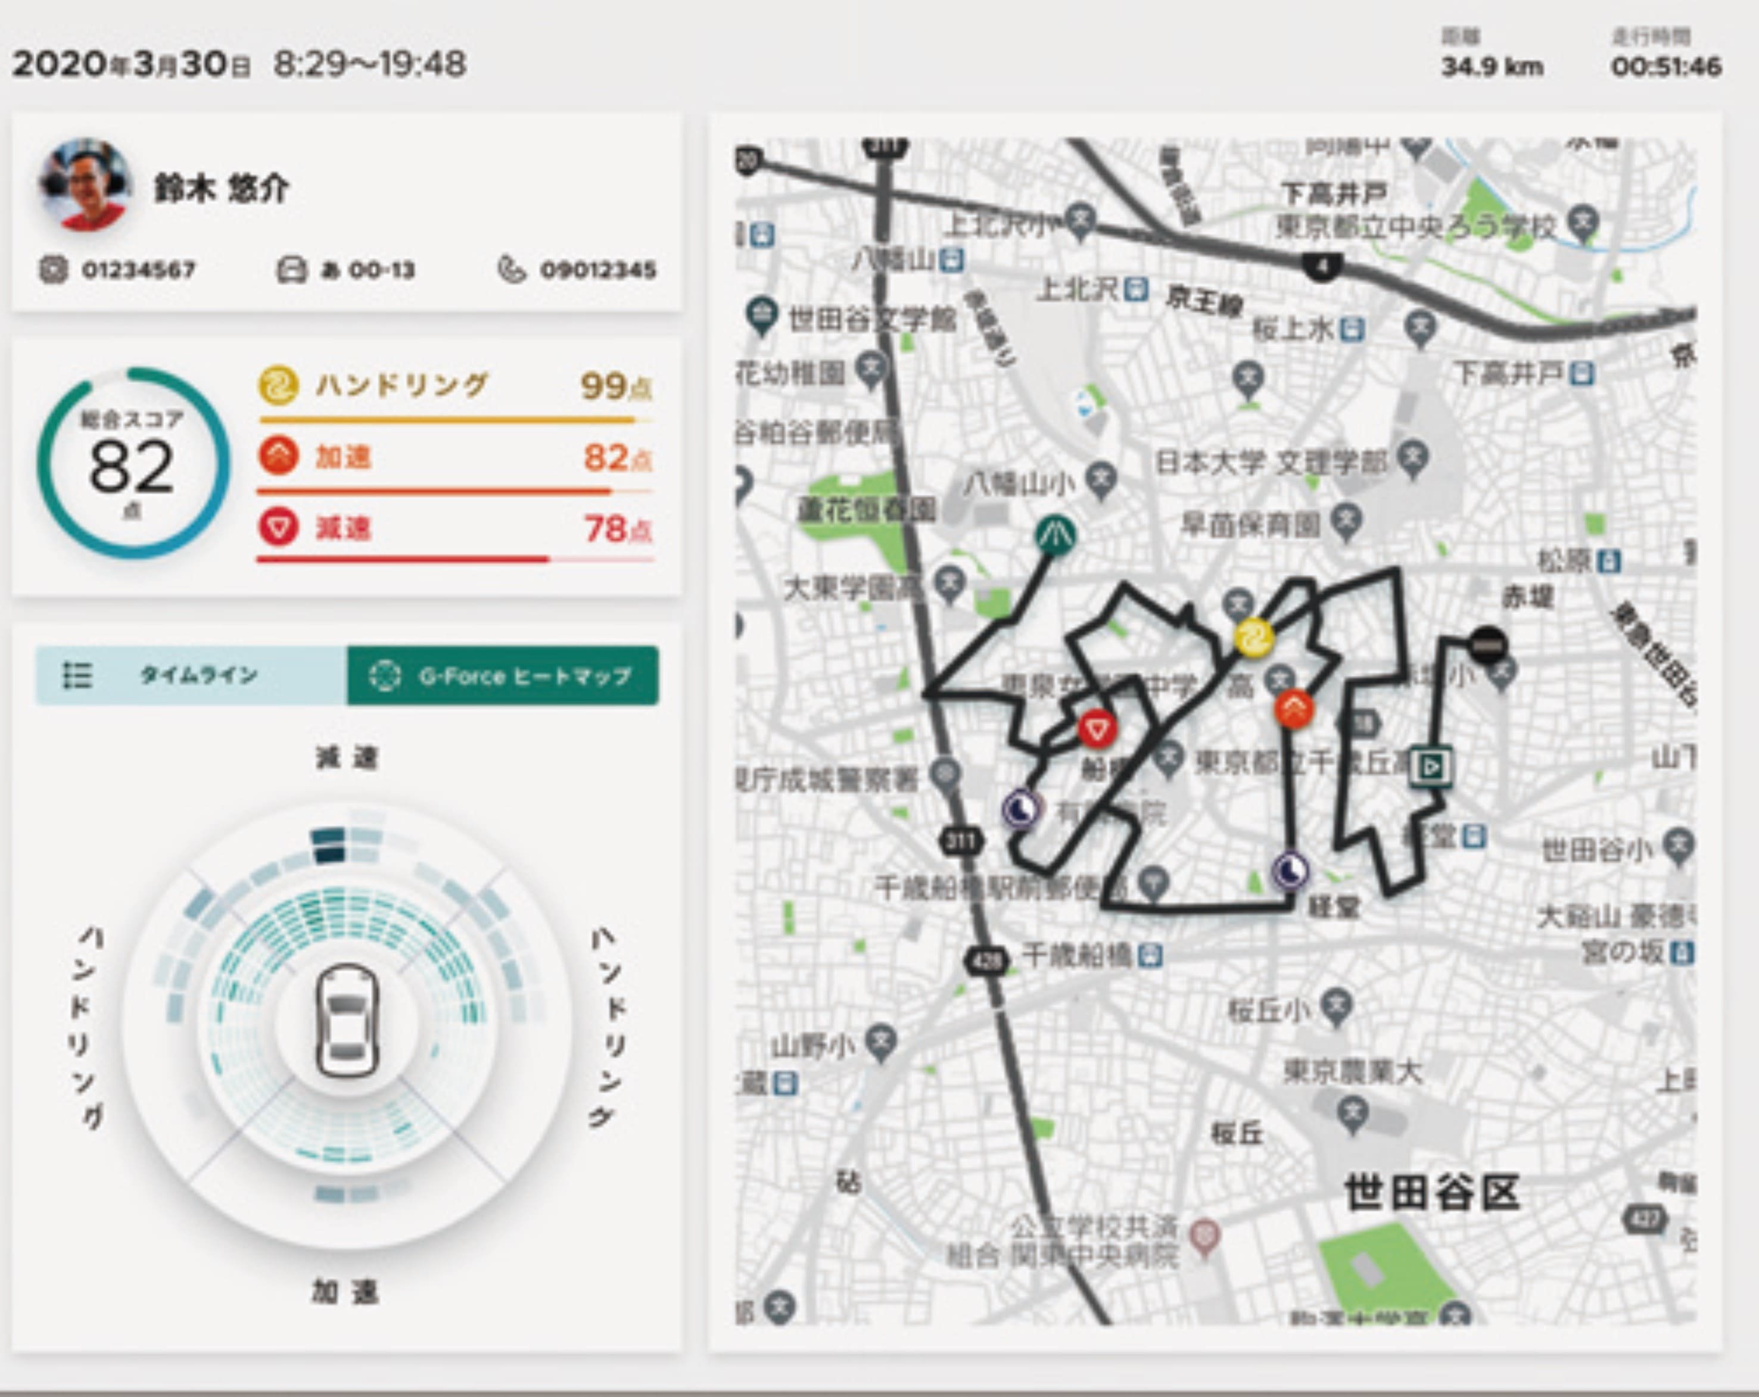Click the 総合スコア 82 circular gauge
Viewport: 1759px width, 1397px height.
pos(133,464)
